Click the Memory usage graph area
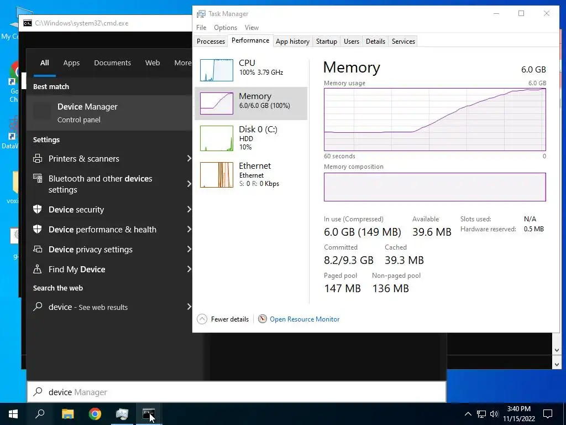Image resolution: width=566 pixels, height=425 pixels. click(x=434, y=120)
